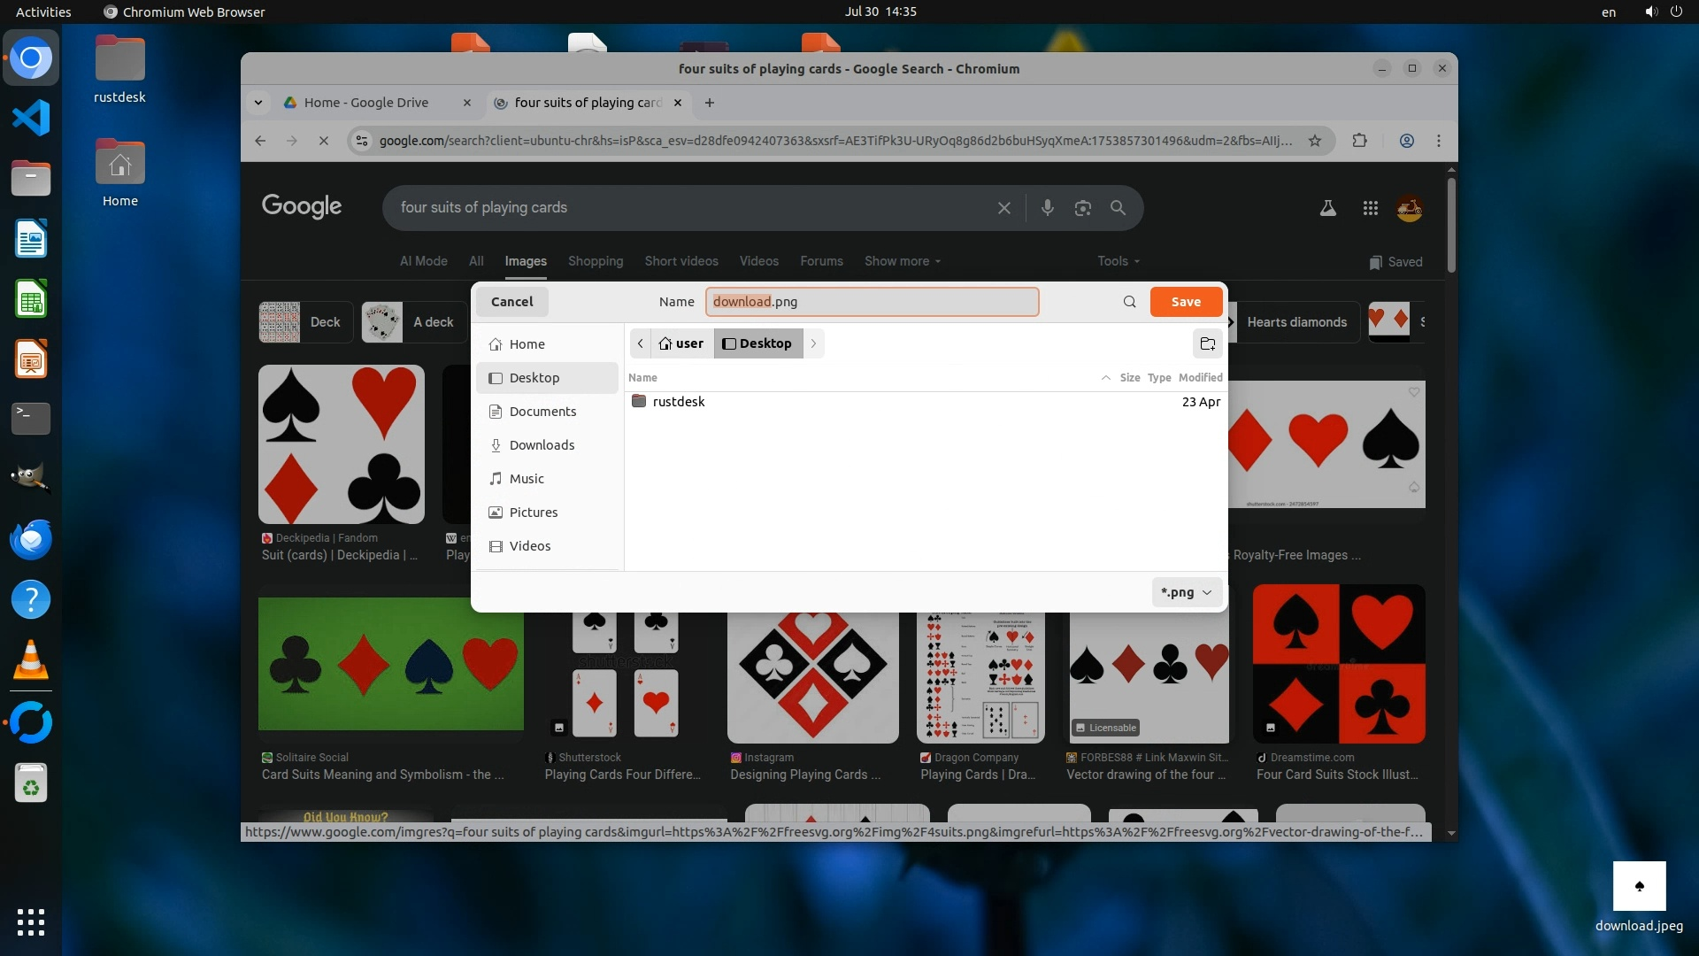Click voice search microphone icon
Screen dimensions: 1699x956
(x=1047, y=207)
